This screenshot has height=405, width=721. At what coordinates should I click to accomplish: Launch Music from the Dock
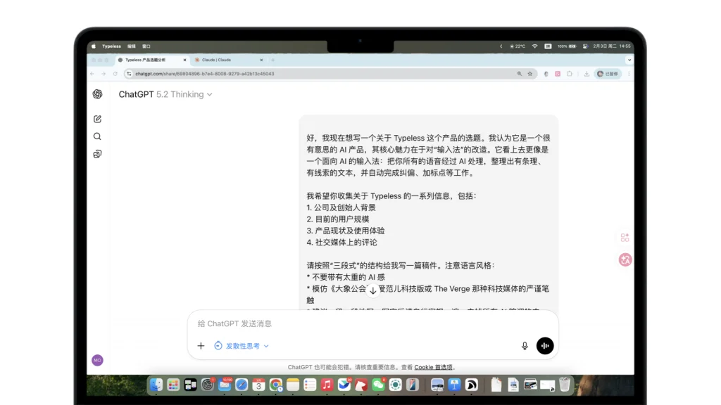point(327,385)
